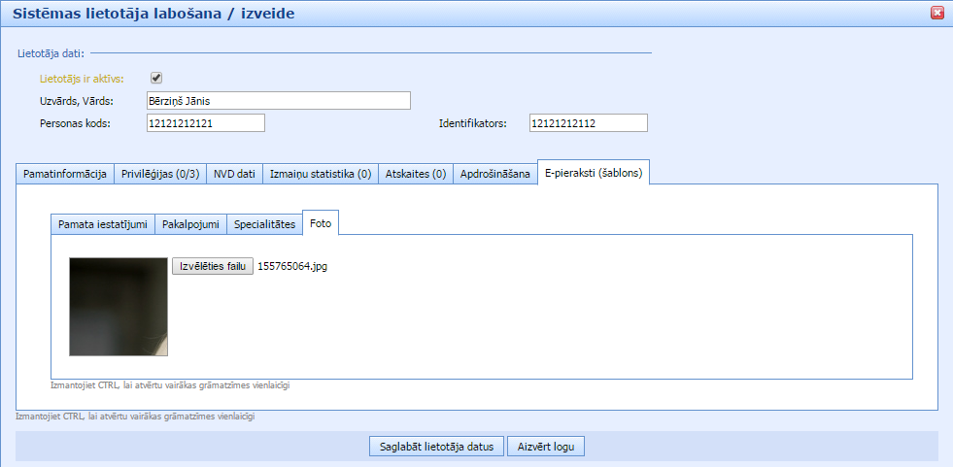
Task: Switch to the Privilēģijas (0/3) tab
Action: coord(160,174)
